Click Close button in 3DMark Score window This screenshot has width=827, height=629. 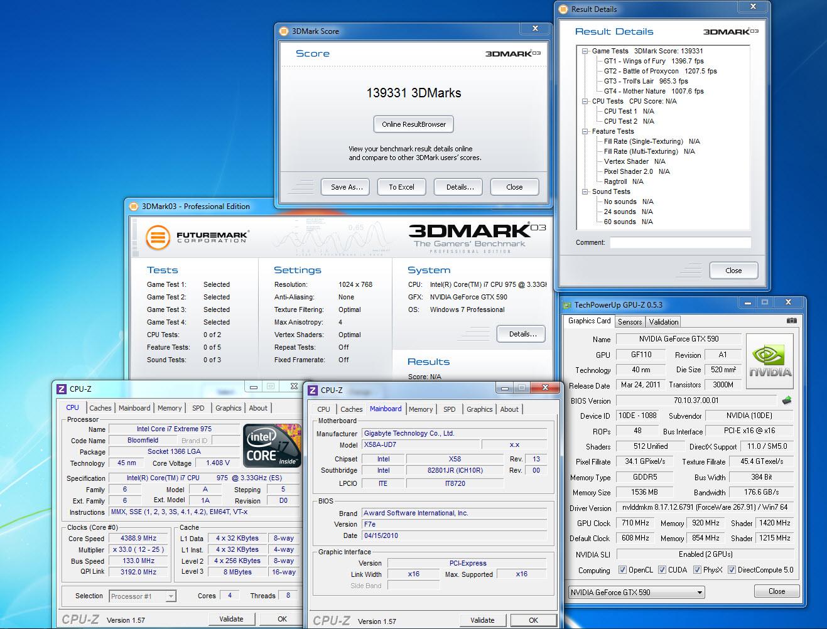pos(514,187)
